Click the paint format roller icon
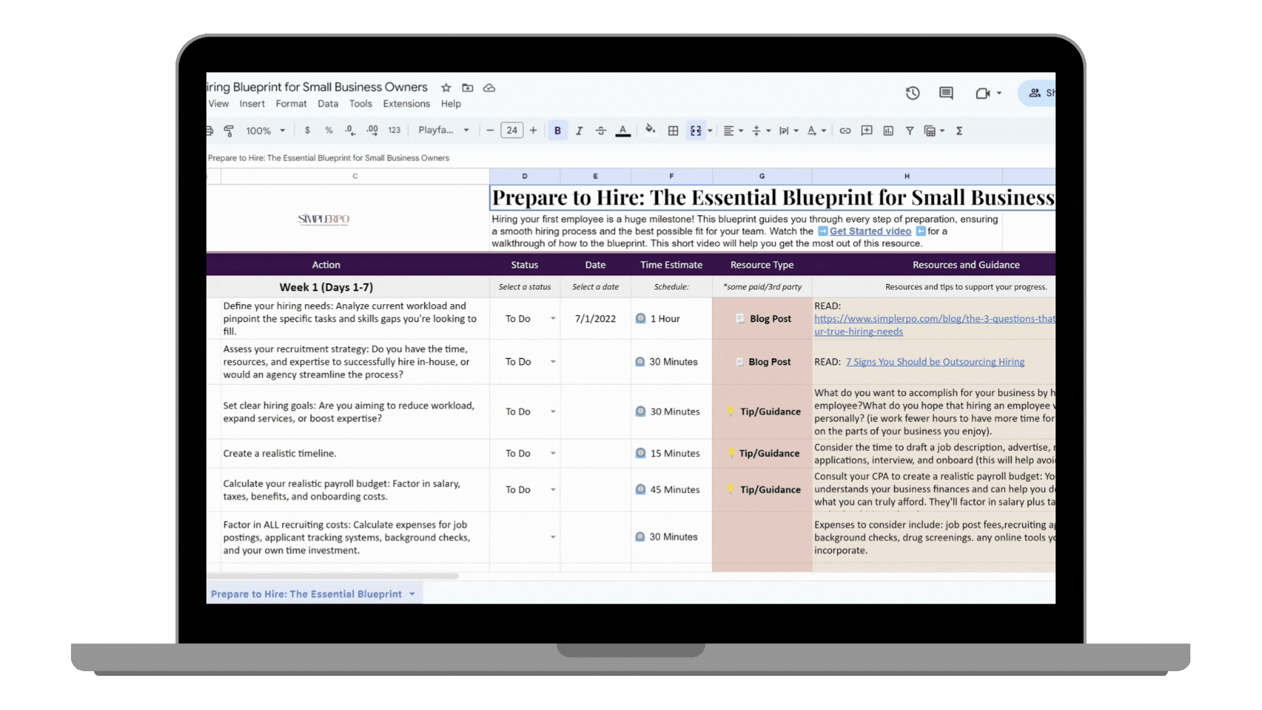 pos(229,131)
